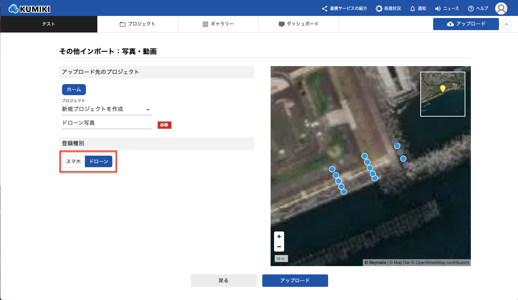Viewport: 518px width, 300px height.
Task: Open the linked services share icon
Action: pyautogui.click(x=324, y=9)
